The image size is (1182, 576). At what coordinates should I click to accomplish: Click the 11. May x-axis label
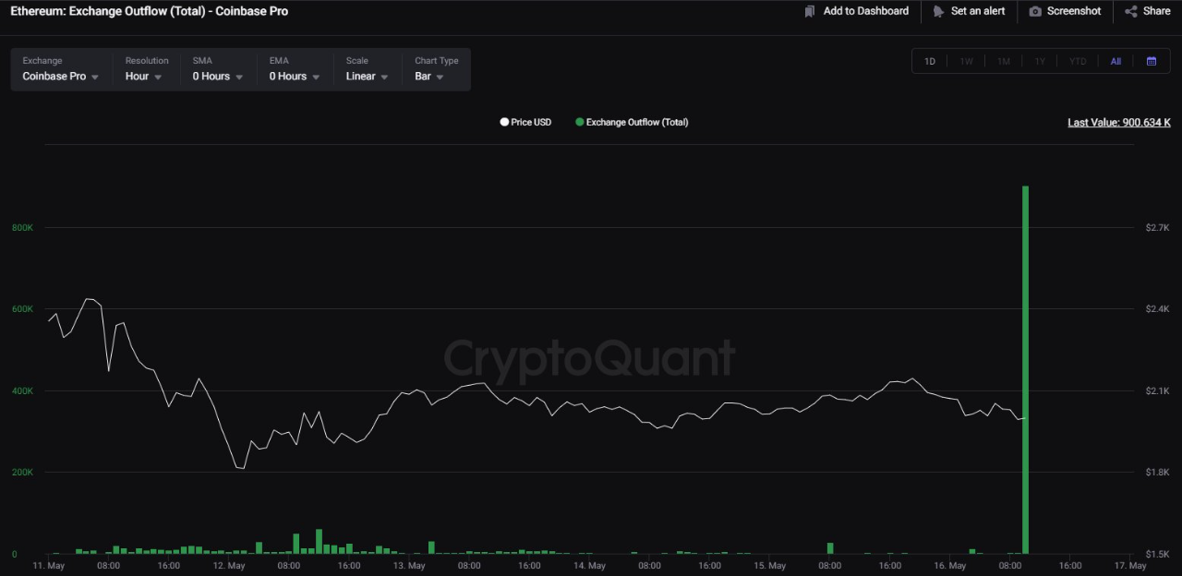[48, 565]
